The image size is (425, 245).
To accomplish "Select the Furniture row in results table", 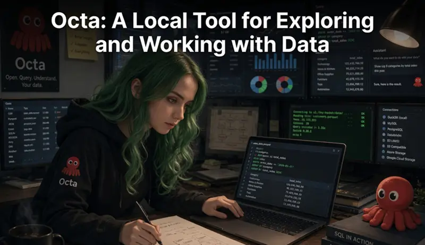I will (x=340, y=79).
